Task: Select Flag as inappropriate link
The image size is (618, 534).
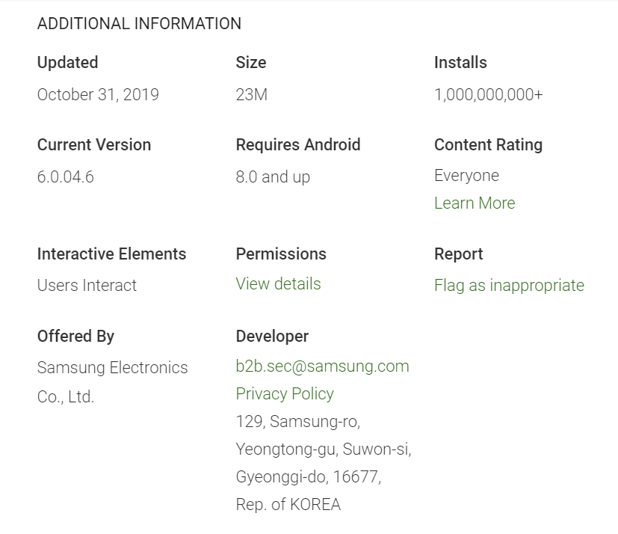Action: (x=509, y=286)
